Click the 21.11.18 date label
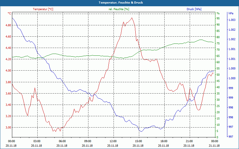Screen dimensions: 239x149 tap(214, 145)
